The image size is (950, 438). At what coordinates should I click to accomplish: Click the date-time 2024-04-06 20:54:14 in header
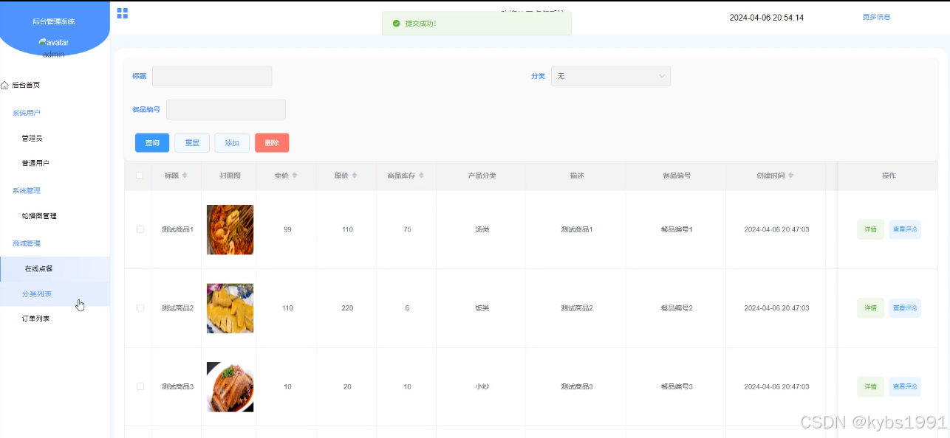pyautogui.click(x=767, y=18)
